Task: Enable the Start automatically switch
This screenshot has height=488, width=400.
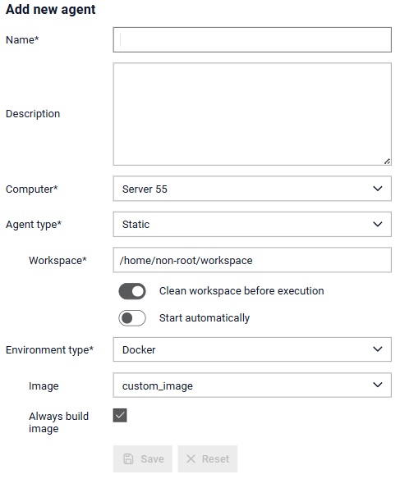Action: 132,318
